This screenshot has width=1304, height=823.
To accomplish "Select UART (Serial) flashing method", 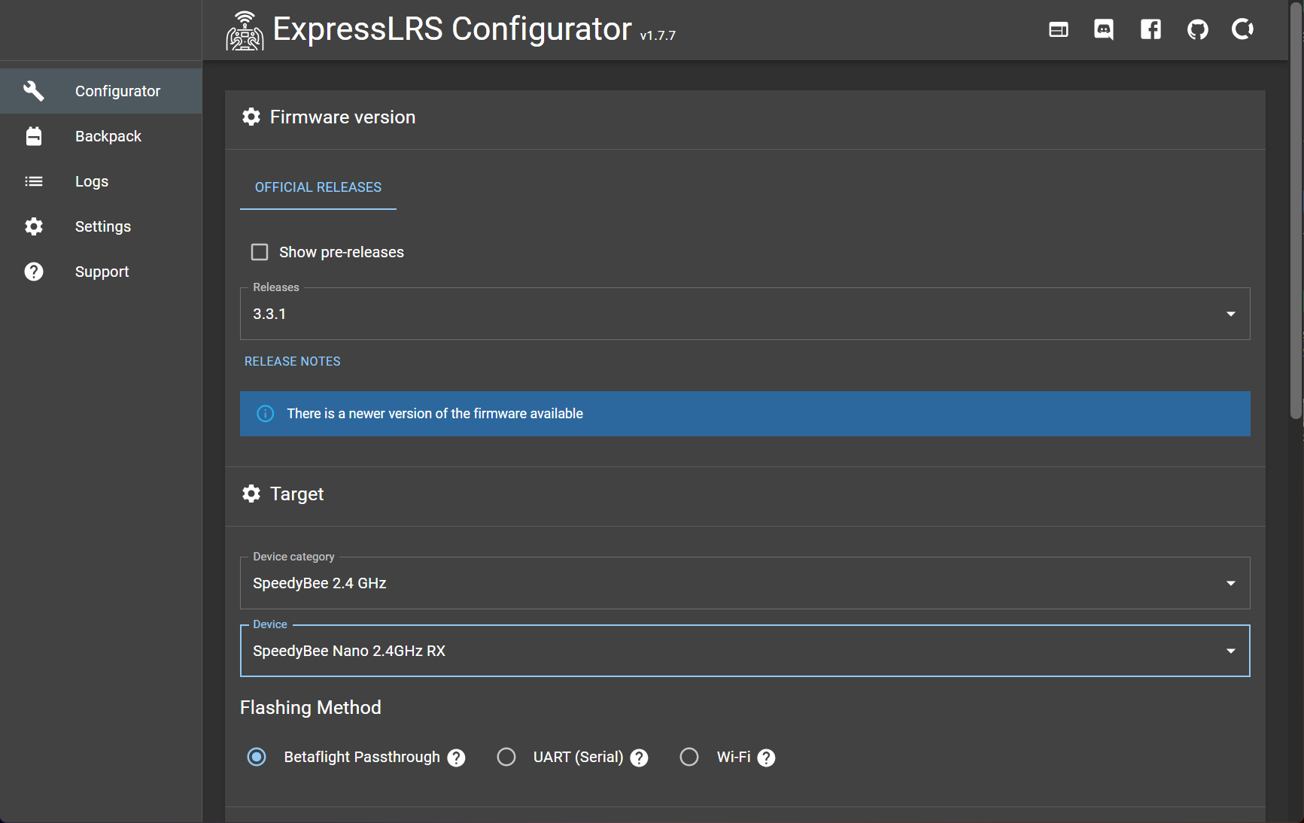I will click(x=506, y=757).
